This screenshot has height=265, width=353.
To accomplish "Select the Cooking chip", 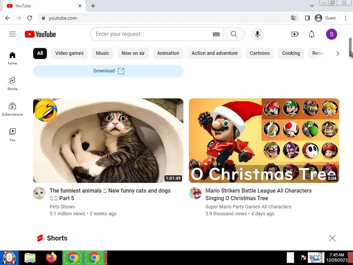I will (291, 53).
